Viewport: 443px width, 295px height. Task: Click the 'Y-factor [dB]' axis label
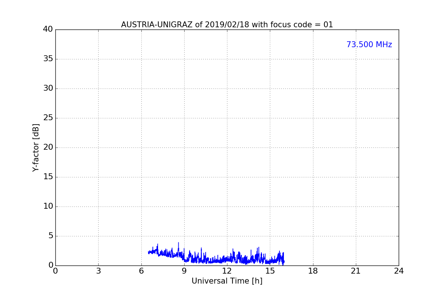tap(36, 147)
